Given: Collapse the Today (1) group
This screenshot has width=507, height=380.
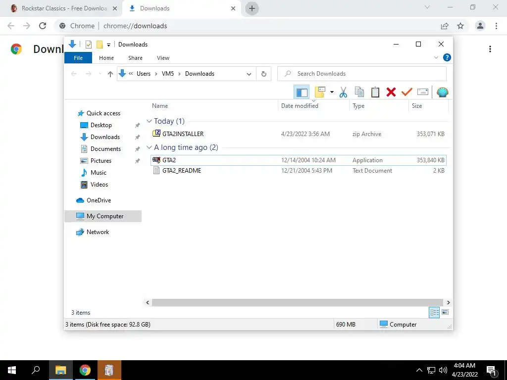Looking at the screenshot, I should click(x=149, y=121).
